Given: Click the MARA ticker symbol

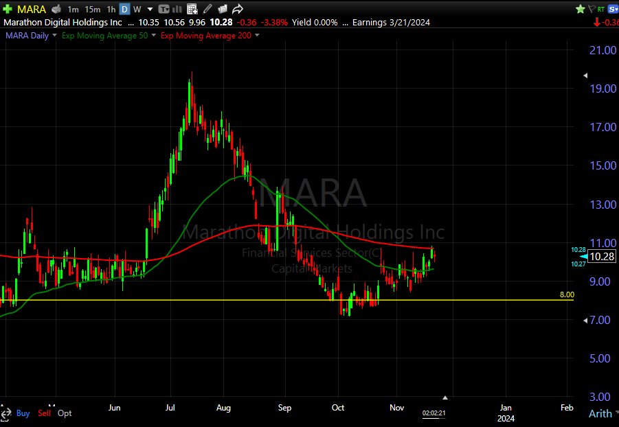Looking at the screenshot, I should 32,9.
